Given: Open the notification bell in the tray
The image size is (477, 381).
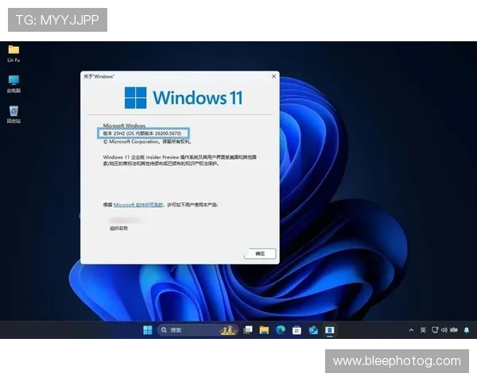Looking at the screenshot, I should click(x=467, y=329).
